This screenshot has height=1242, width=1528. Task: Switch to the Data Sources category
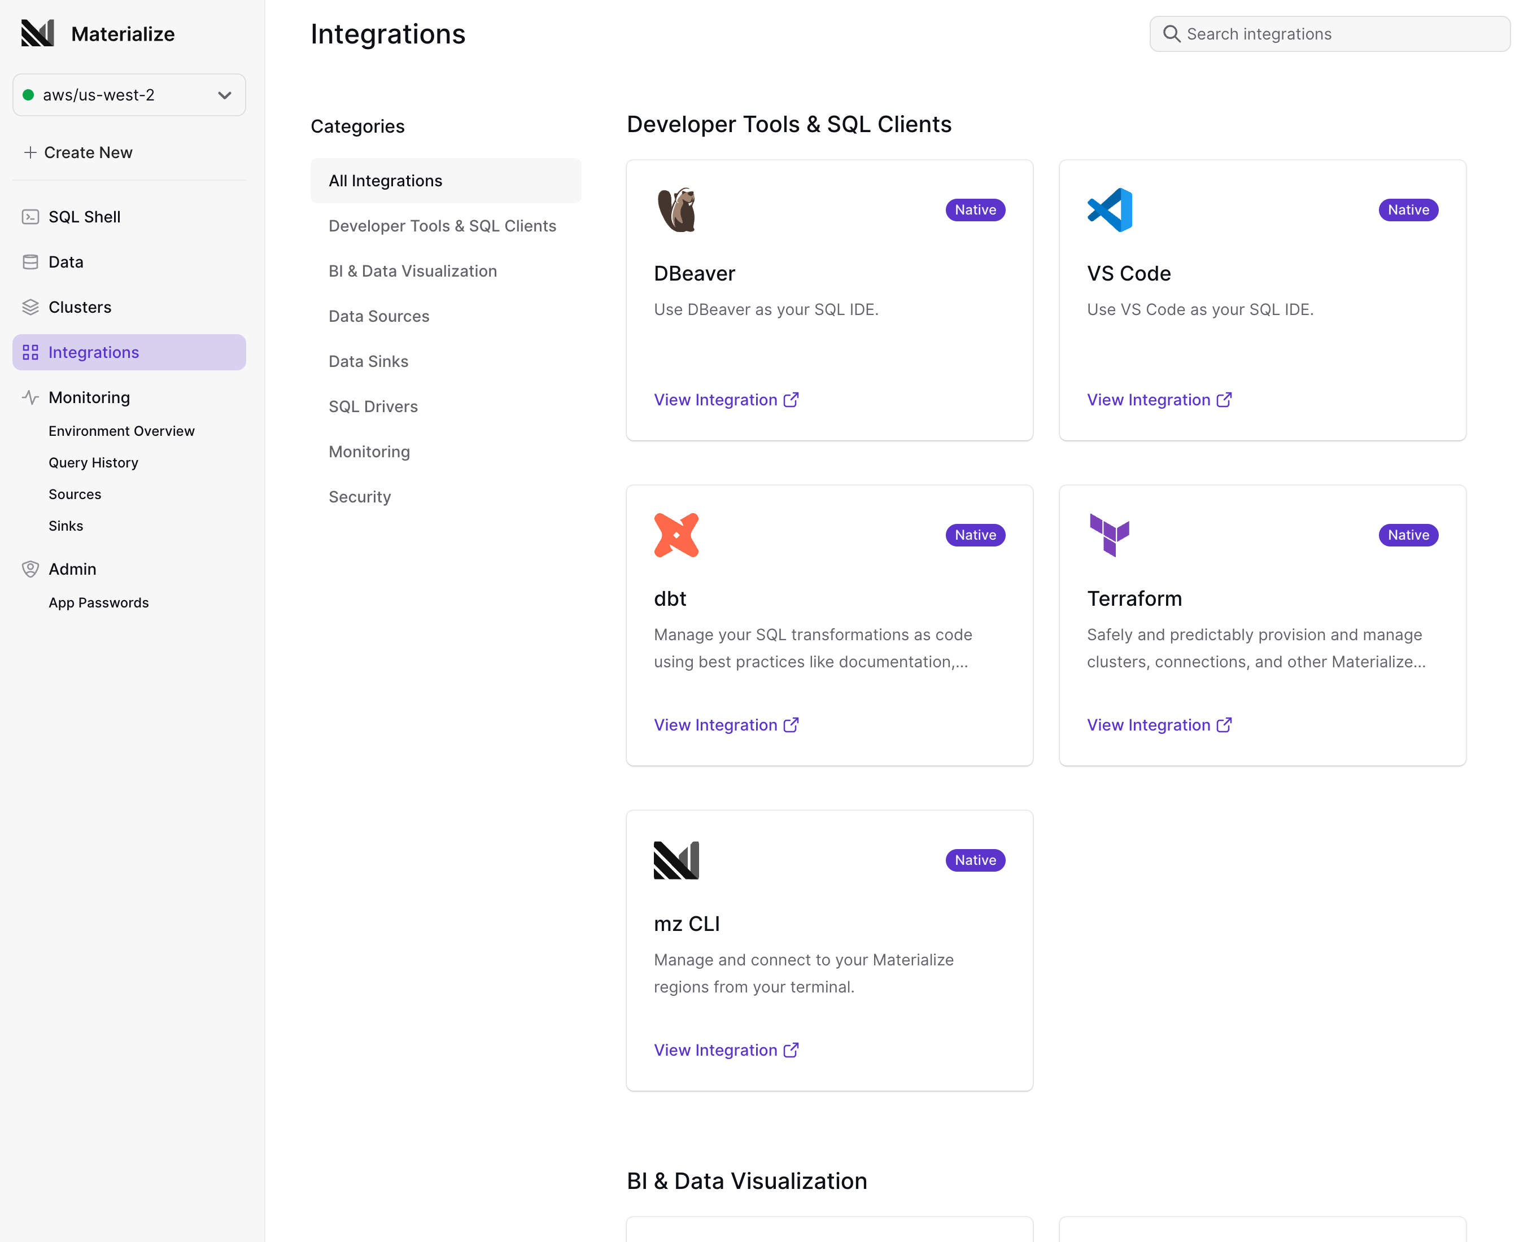click(378, 316)
